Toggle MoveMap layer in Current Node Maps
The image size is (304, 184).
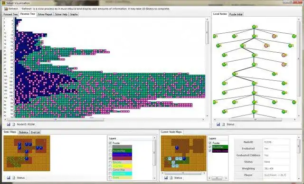(x=210, y=147)
